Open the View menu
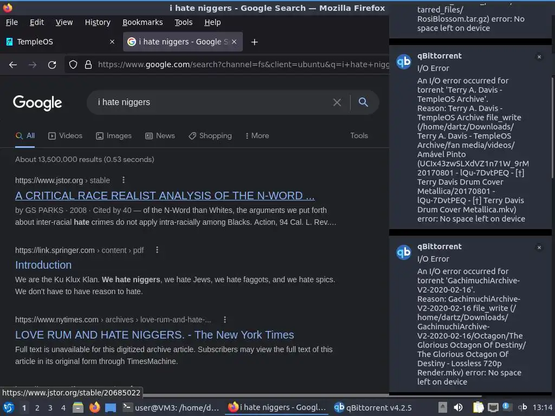The width and height of the screenshot is (555, 416). pyautogui.click(x=64, y=22)
